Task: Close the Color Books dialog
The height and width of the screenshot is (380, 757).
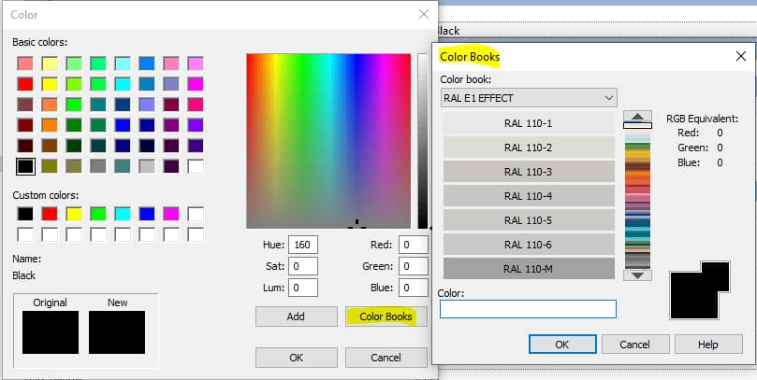Action: click(741, 56)
